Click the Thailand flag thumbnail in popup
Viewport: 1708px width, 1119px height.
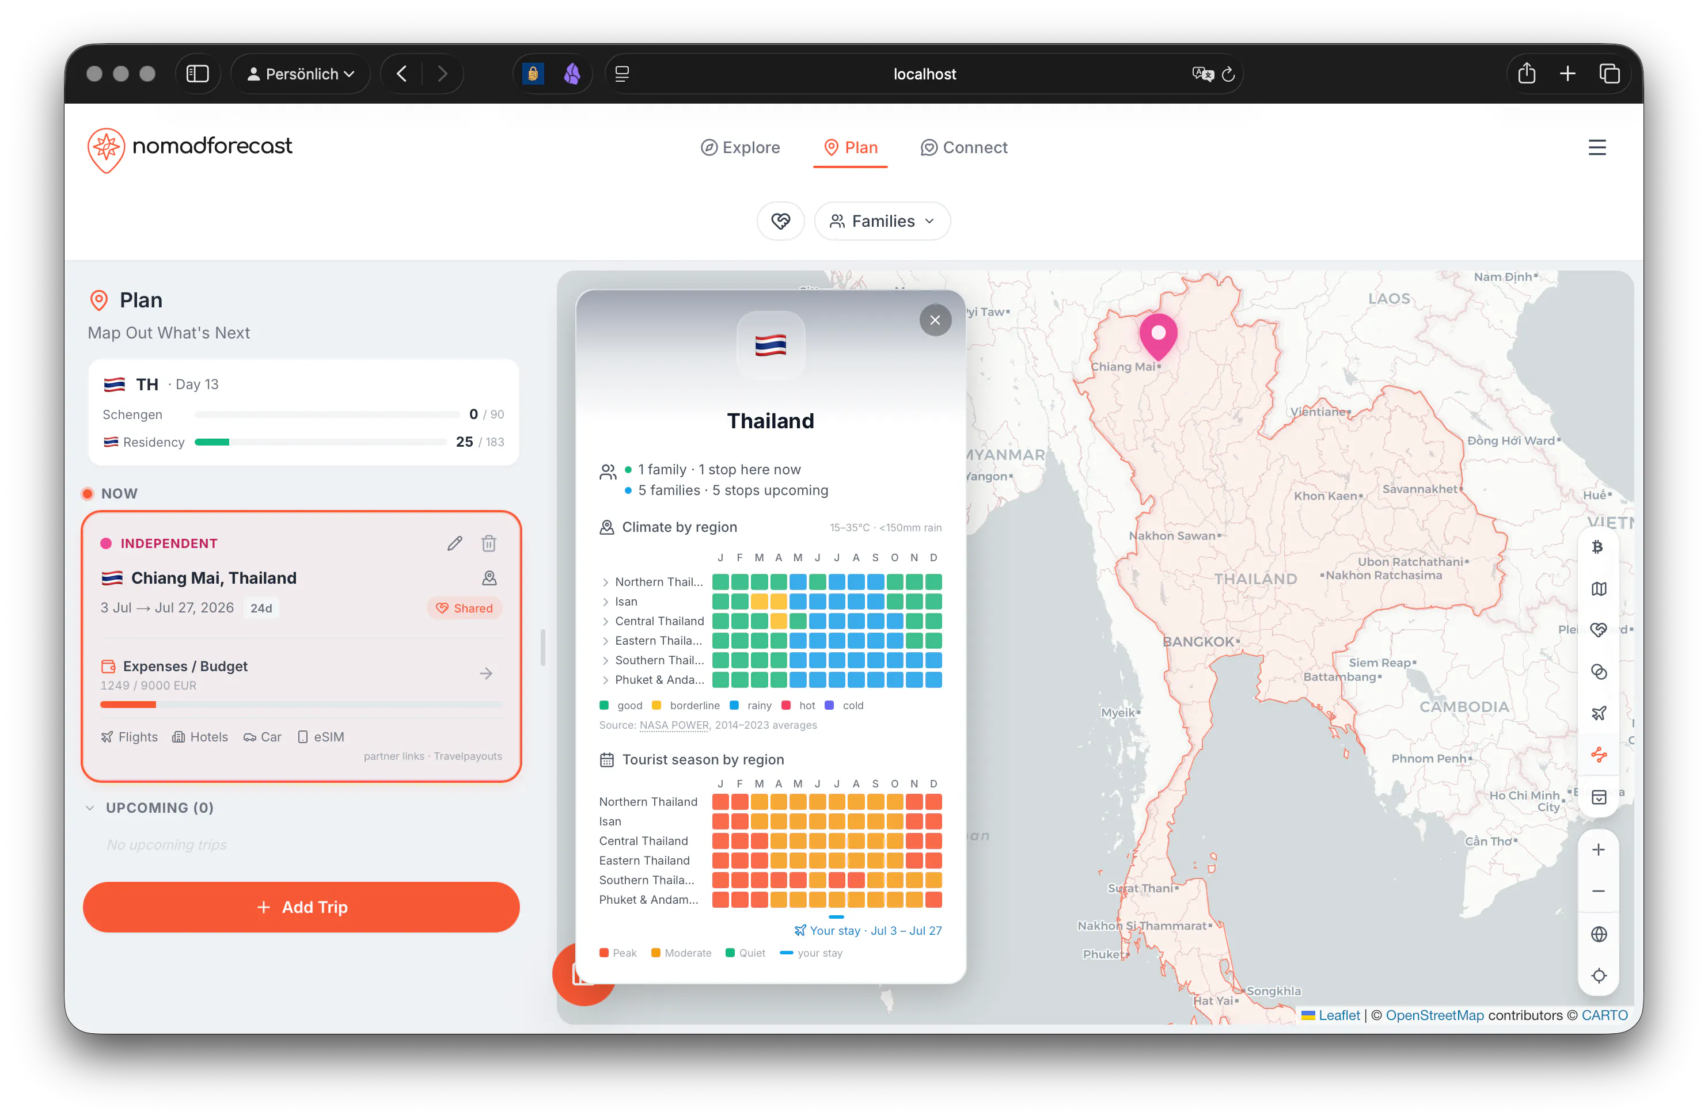[770, 345]
